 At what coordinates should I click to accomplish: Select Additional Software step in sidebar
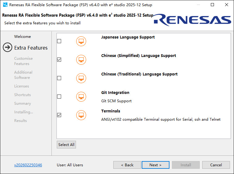tap(23, 75)
